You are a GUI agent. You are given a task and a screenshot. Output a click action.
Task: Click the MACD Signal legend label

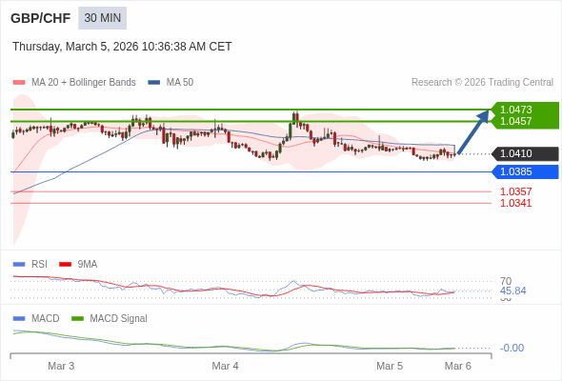[x=119, y=319]
